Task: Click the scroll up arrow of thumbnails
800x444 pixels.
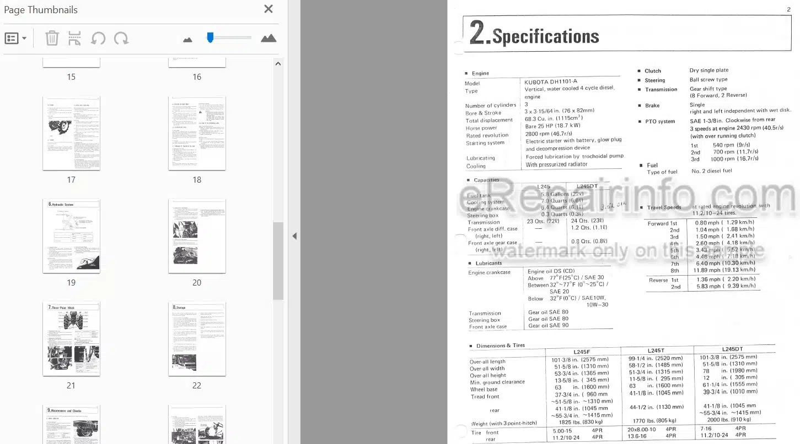Action: [278, 64]
